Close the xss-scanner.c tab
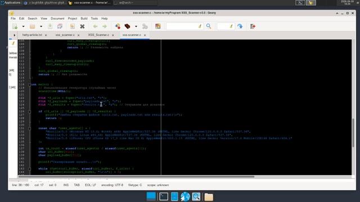This screenshot has width=360, height=202. tap(145, 35)
